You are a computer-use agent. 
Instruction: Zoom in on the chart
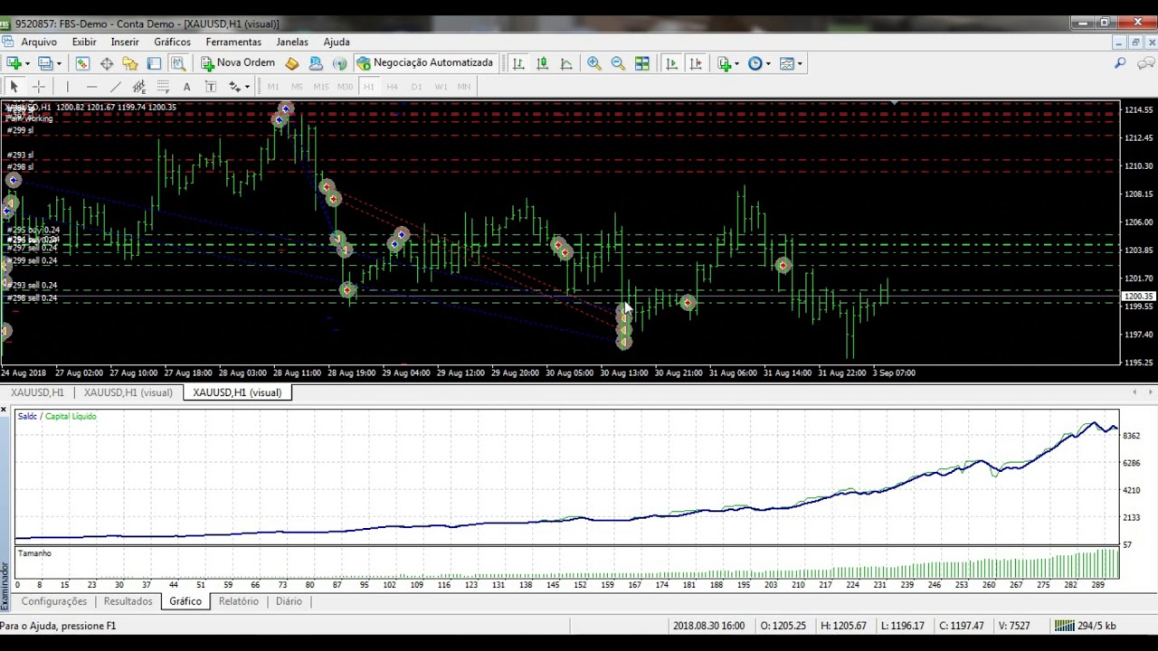[x=593, y=63]
